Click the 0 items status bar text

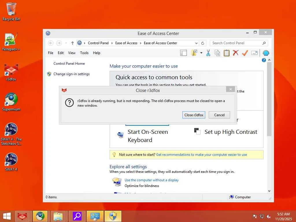[51, 197]
